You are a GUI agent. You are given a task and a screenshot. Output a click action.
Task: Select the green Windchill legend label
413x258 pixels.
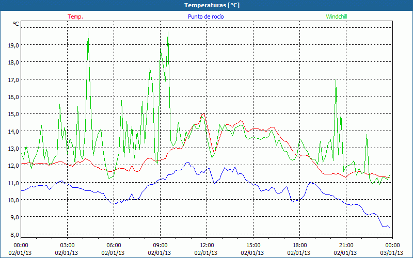tap(337, 17)
